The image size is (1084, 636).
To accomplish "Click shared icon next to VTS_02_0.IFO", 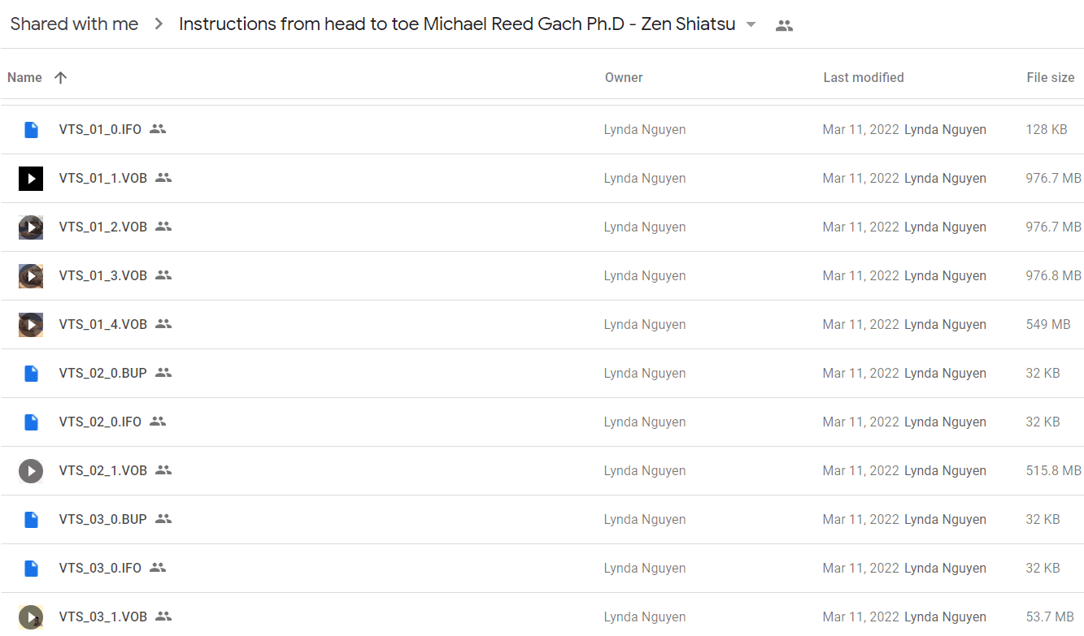I will [x=158, y=422].
